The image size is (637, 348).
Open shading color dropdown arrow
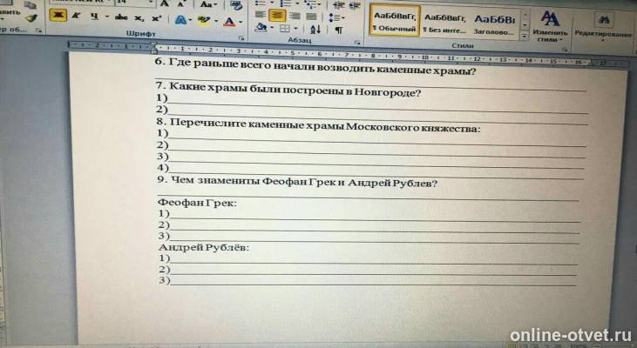pyautogui.click(x=271, y=28)
